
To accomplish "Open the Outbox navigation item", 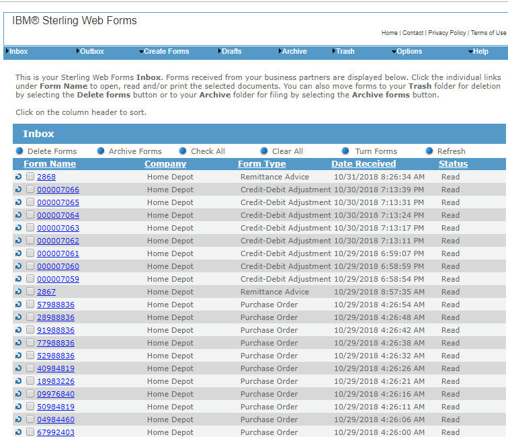I will pyautogui.click(x=91, y=51).
